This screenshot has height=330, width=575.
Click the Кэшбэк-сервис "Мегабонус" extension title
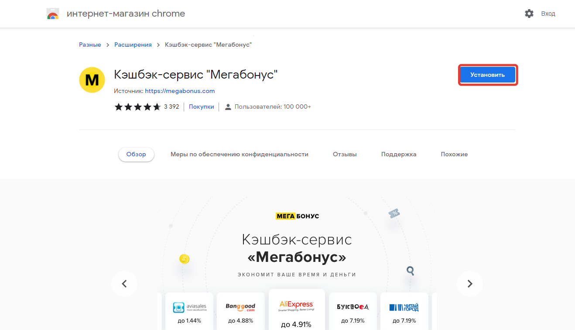tap(196, 75)
